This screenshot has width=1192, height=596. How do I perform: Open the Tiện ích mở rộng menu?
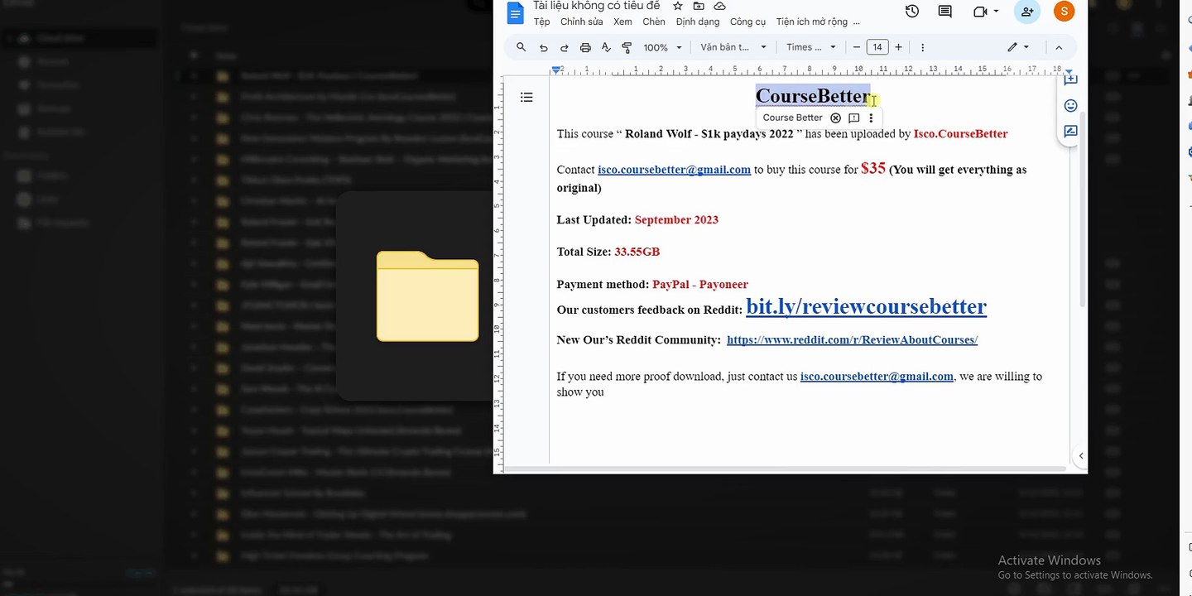point(811,22)
